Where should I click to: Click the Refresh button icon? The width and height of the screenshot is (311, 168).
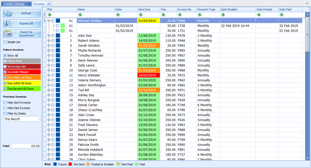[9, 14]
